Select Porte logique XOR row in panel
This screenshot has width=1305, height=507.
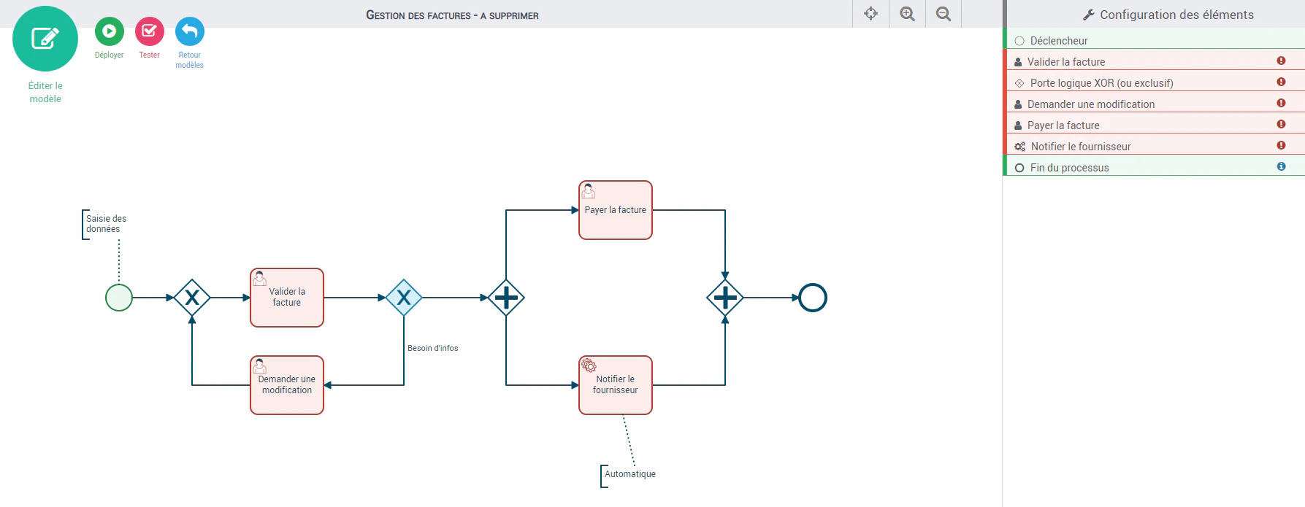pyautogui.click(x=1155, y=82)
